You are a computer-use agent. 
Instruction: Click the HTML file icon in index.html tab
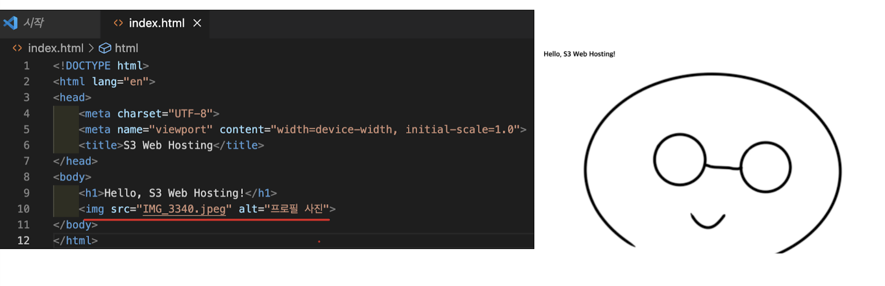(118, 23)
